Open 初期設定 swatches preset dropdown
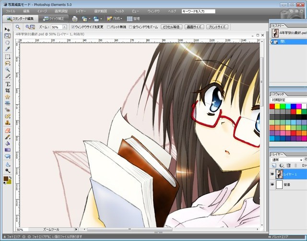 (289, 100)
